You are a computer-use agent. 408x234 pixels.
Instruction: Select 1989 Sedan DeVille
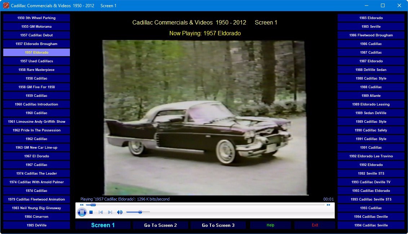pos(371,113)
